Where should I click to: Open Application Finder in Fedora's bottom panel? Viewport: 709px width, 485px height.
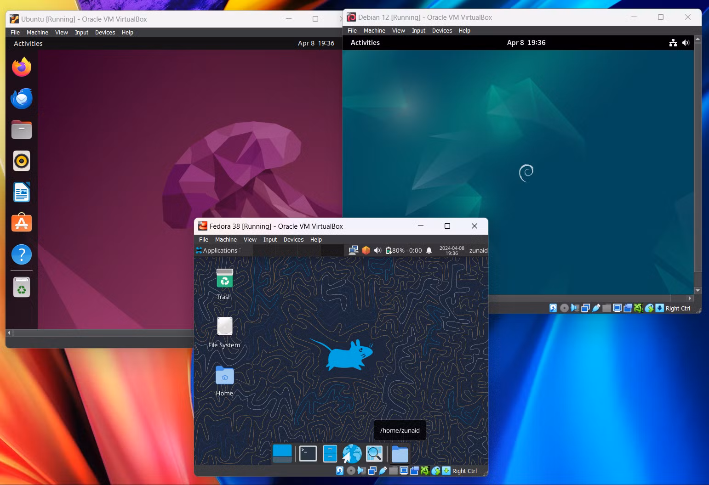pyautogui.click(x=374, y=454)
